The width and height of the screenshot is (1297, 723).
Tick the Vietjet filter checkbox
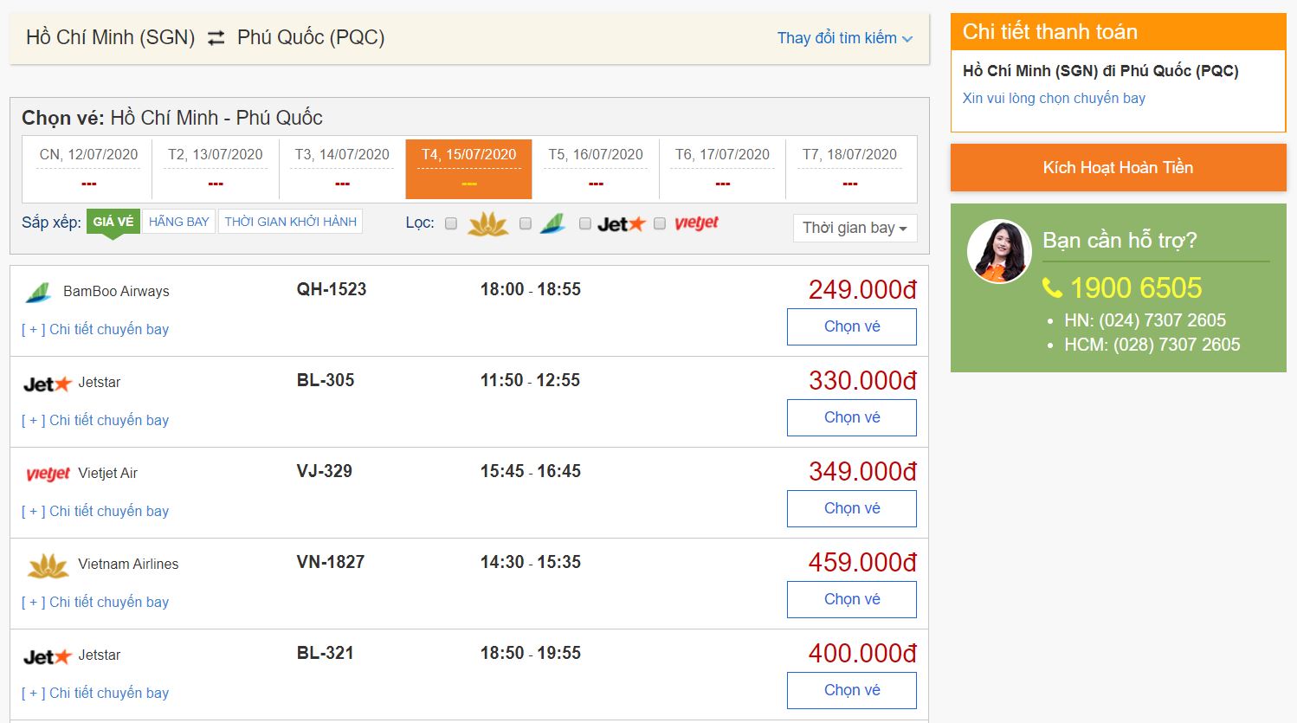tap(660, 223)
